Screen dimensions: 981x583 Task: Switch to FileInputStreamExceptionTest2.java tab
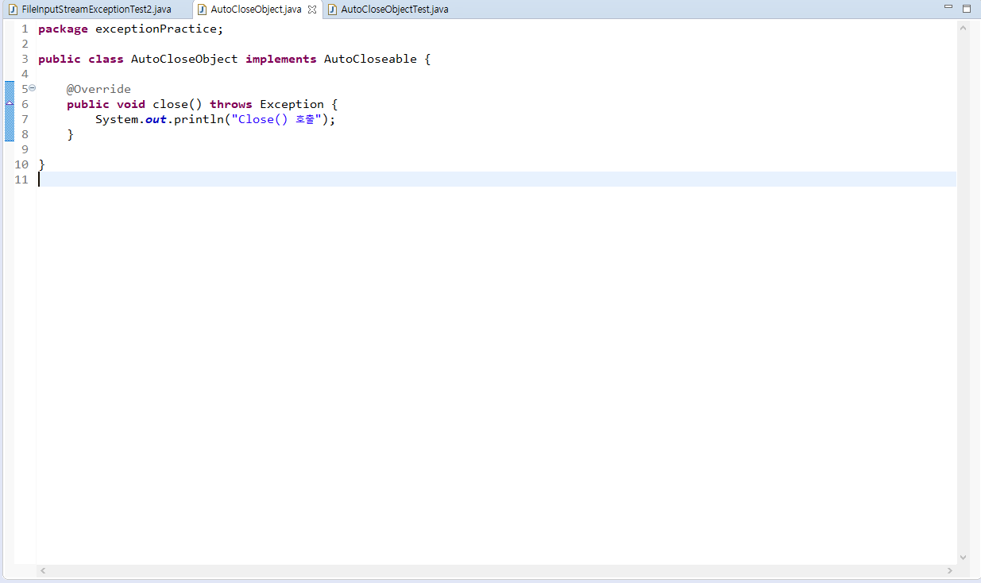pos(97,10)
